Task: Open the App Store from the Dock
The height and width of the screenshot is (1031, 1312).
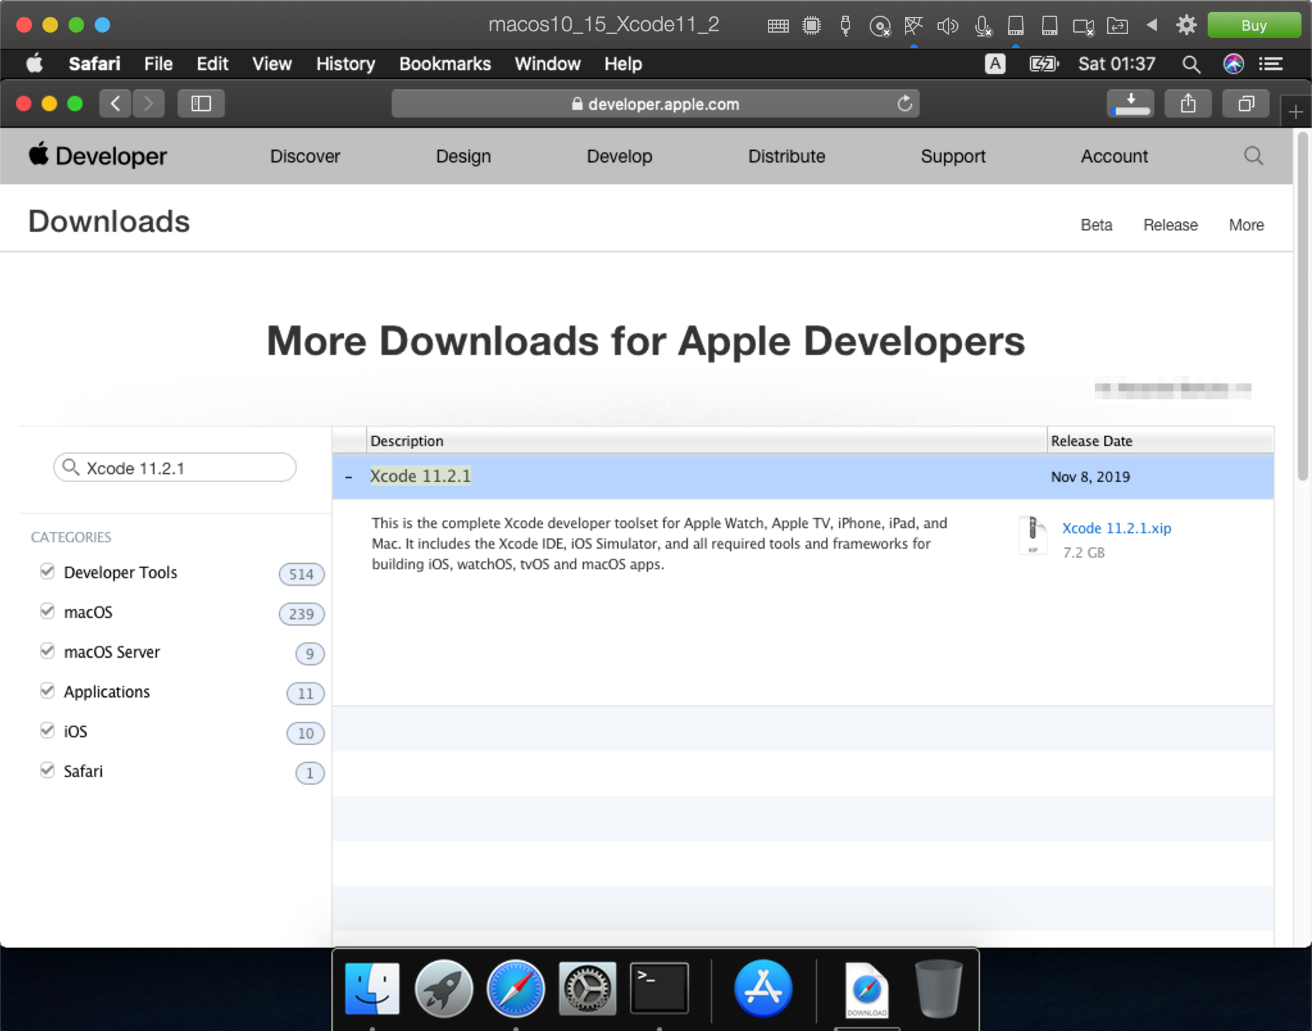Action: (x=762, y=989)
